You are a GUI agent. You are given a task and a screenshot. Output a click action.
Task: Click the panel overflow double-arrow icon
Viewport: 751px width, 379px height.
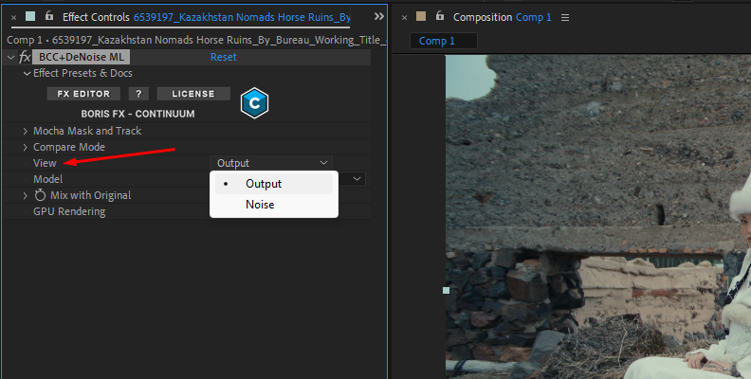pyautogui.click(x=378, y=17)
